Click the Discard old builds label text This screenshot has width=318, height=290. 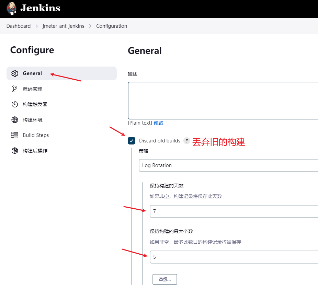[159, 141]
